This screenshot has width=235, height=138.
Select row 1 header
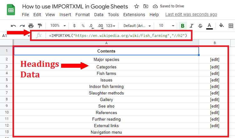click(7, 51)
